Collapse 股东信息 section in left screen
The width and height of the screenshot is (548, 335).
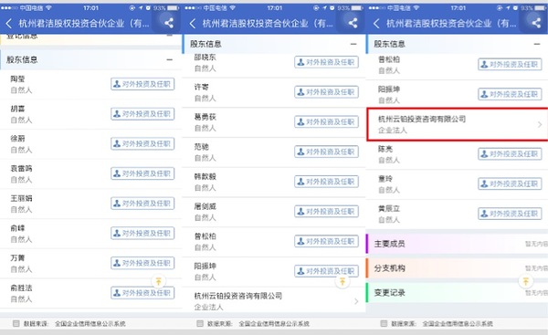tap(170, 59)
